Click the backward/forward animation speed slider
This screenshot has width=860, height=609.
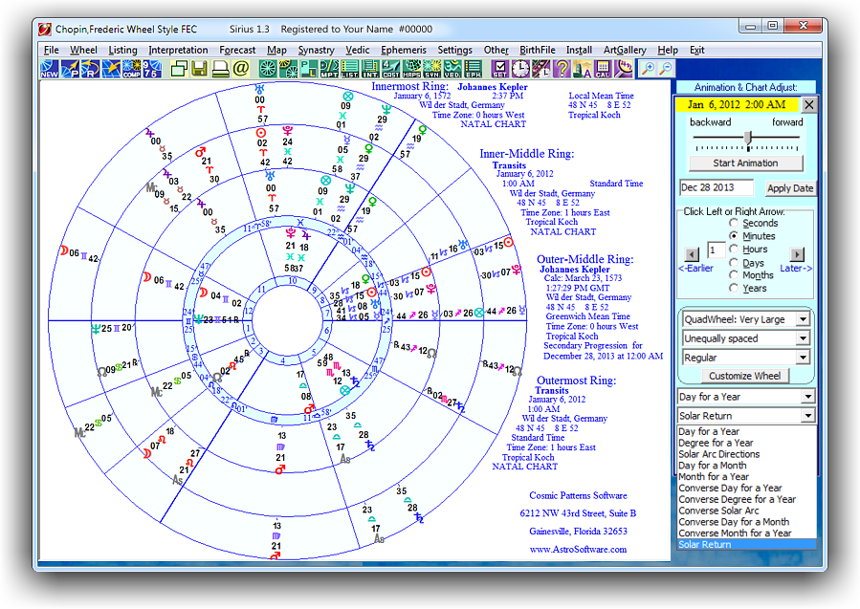click(x=746, y=140)
